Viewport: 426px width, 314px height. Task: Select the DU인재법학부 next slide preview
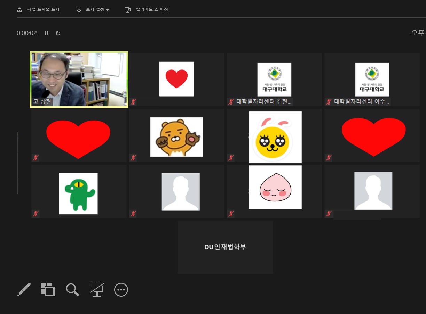tap(225, 247)
